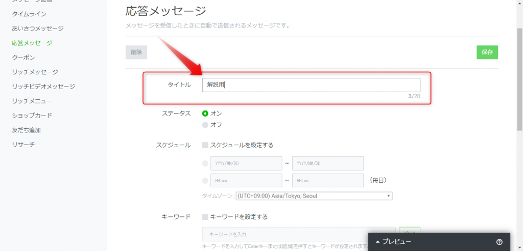The width and height of the screenshot is (523, 251).
Task: Click the help icon in preview bar
Action: 499,242
